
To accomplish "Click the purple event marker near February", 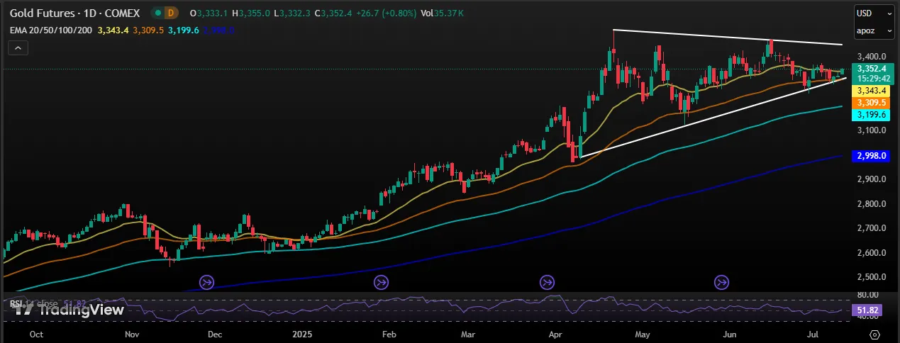I will pyautogui.click(x=382, y=282).
